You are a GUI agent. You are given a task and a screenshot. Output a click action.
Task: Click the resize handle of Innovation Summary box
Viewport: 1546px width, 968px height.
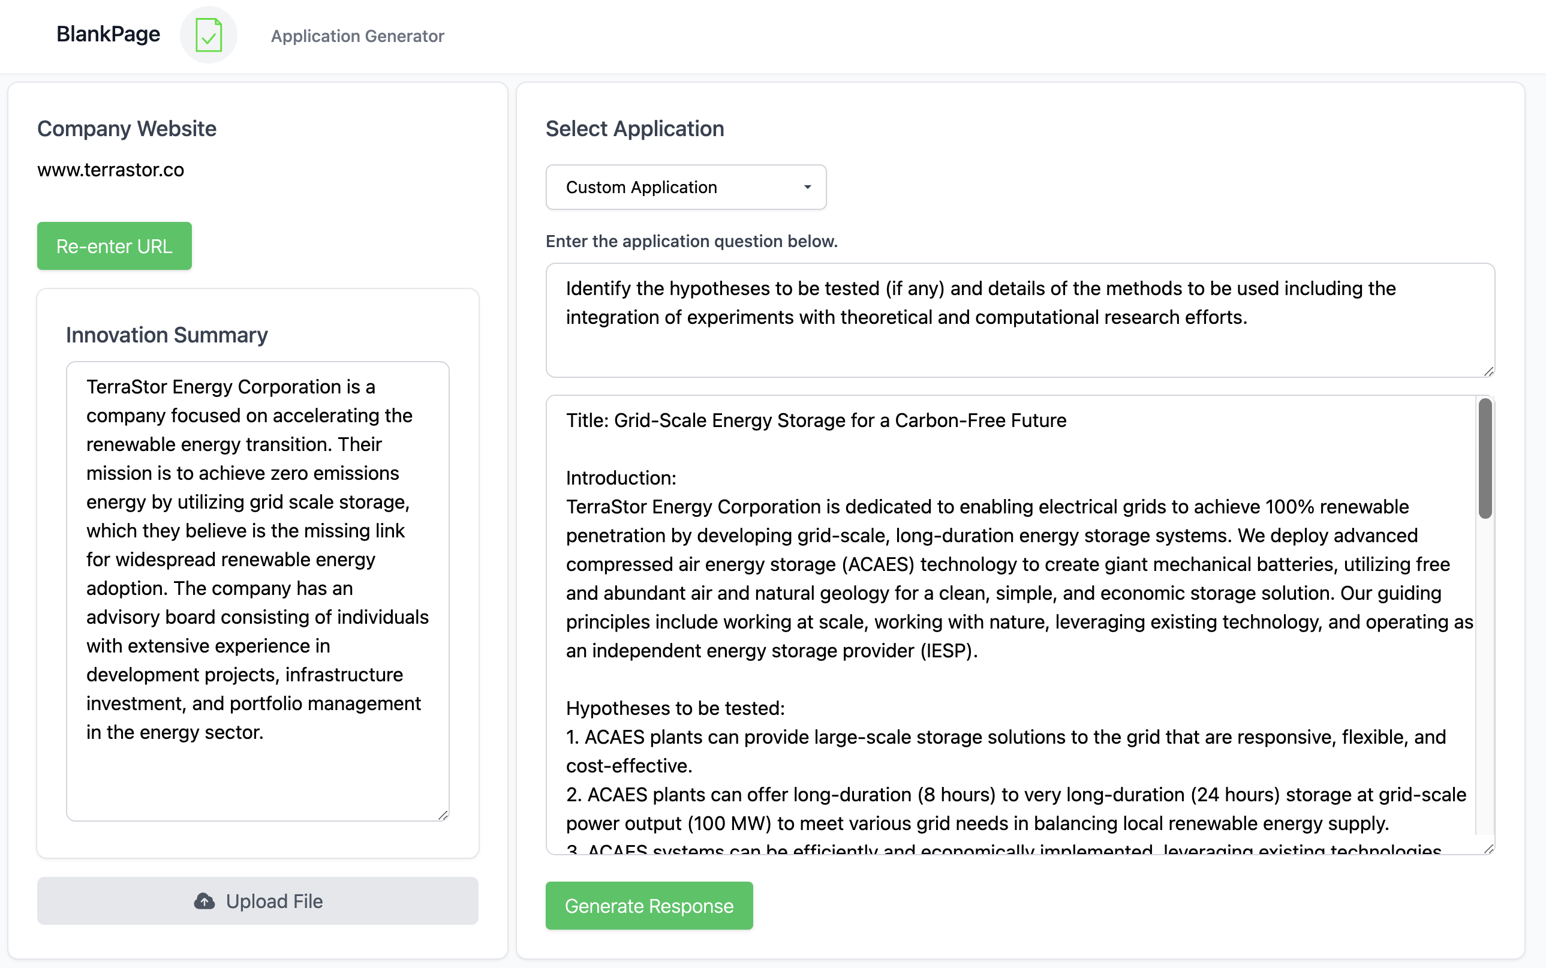(x=443, y=815)
